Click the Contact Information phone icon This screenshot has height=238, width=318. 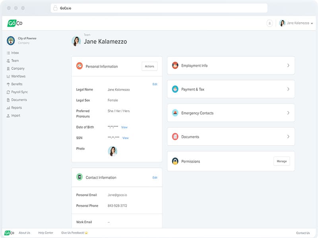coord(79,177)
